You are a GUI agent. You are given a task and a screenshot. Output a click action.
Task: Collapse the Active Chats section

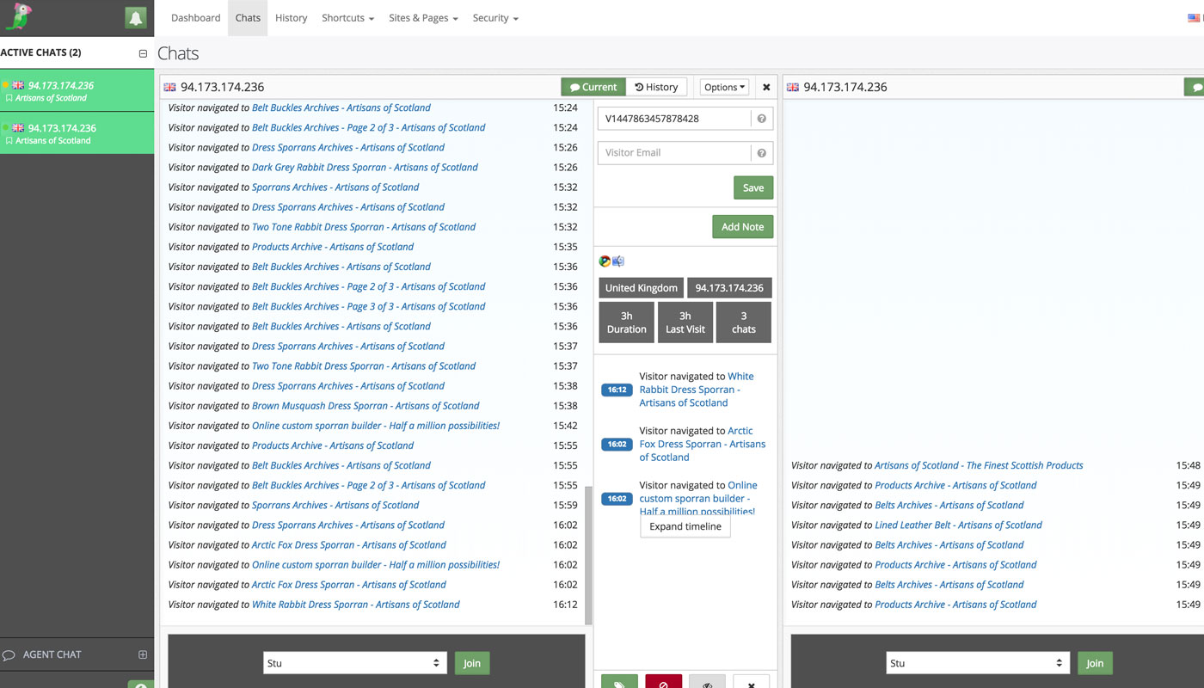pyautogui.click(x=143, y=53)
